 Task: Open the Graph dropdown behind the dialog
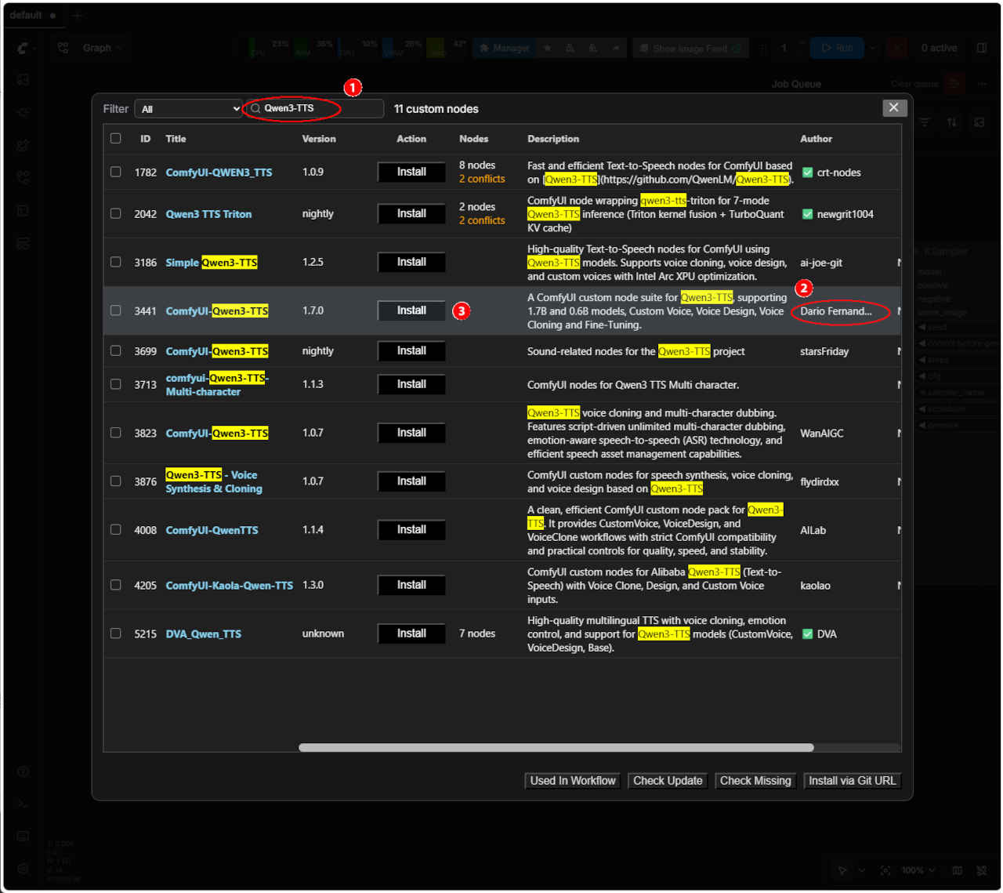pyautogui.click(x=90, y=48)
